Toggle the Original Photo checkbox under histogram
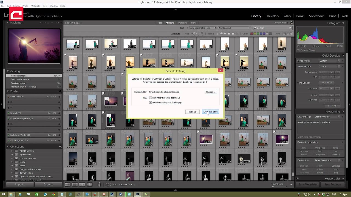The image size is (351, 197). pos(298,50)
